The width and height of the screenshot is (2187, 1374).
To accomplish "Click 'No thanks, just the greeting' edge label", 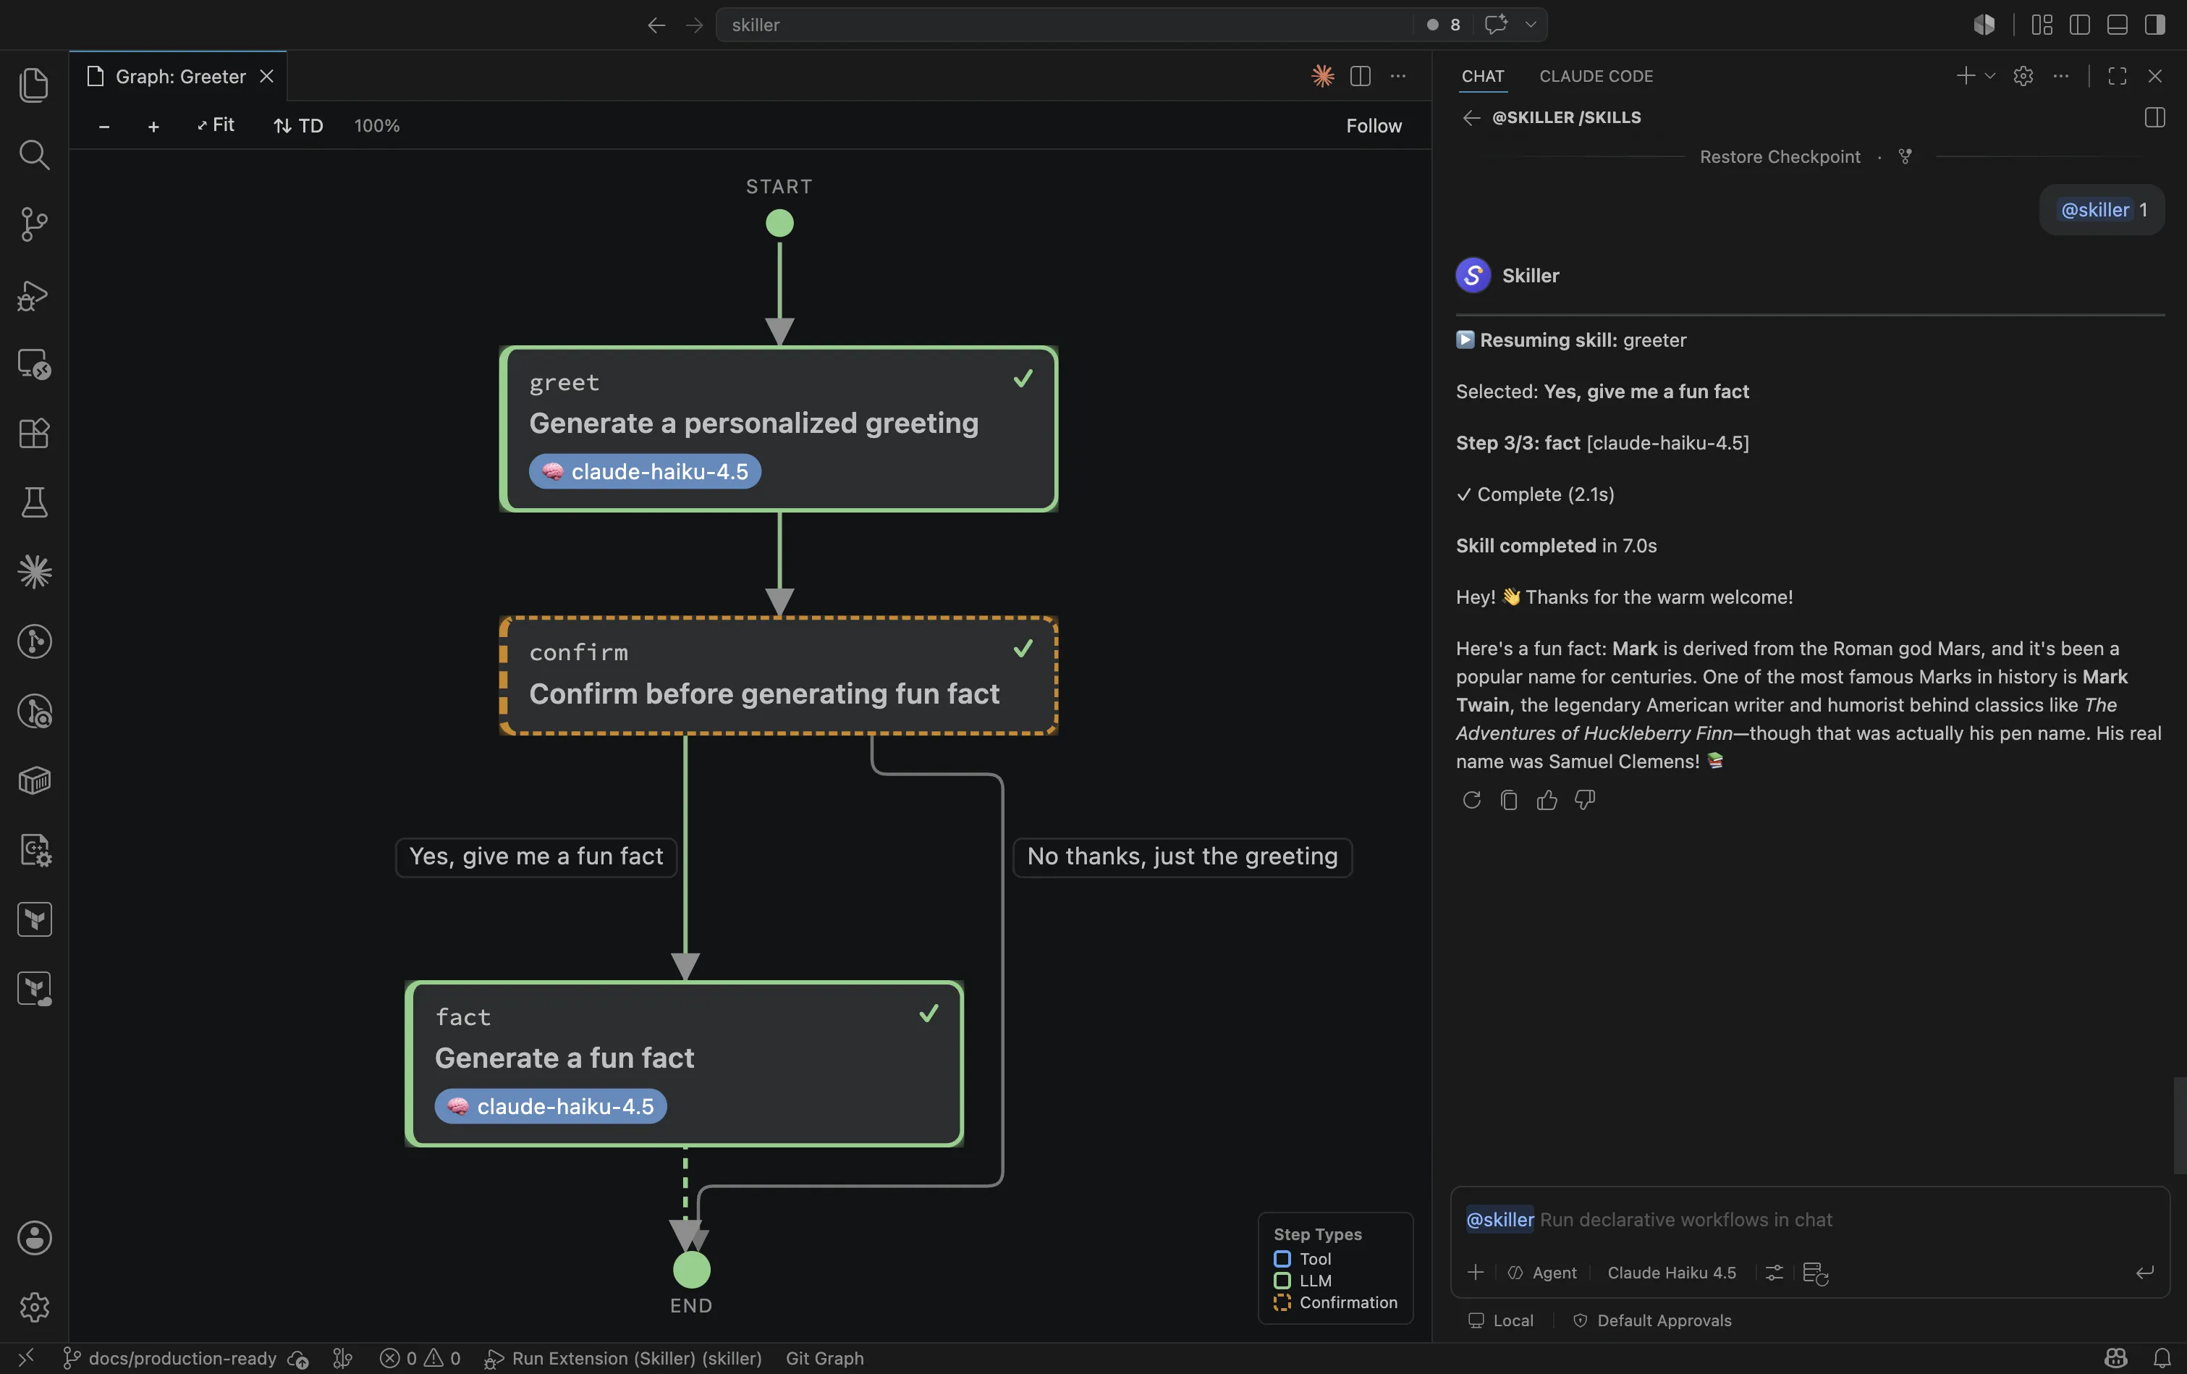I will click(x=1182, y=857).
